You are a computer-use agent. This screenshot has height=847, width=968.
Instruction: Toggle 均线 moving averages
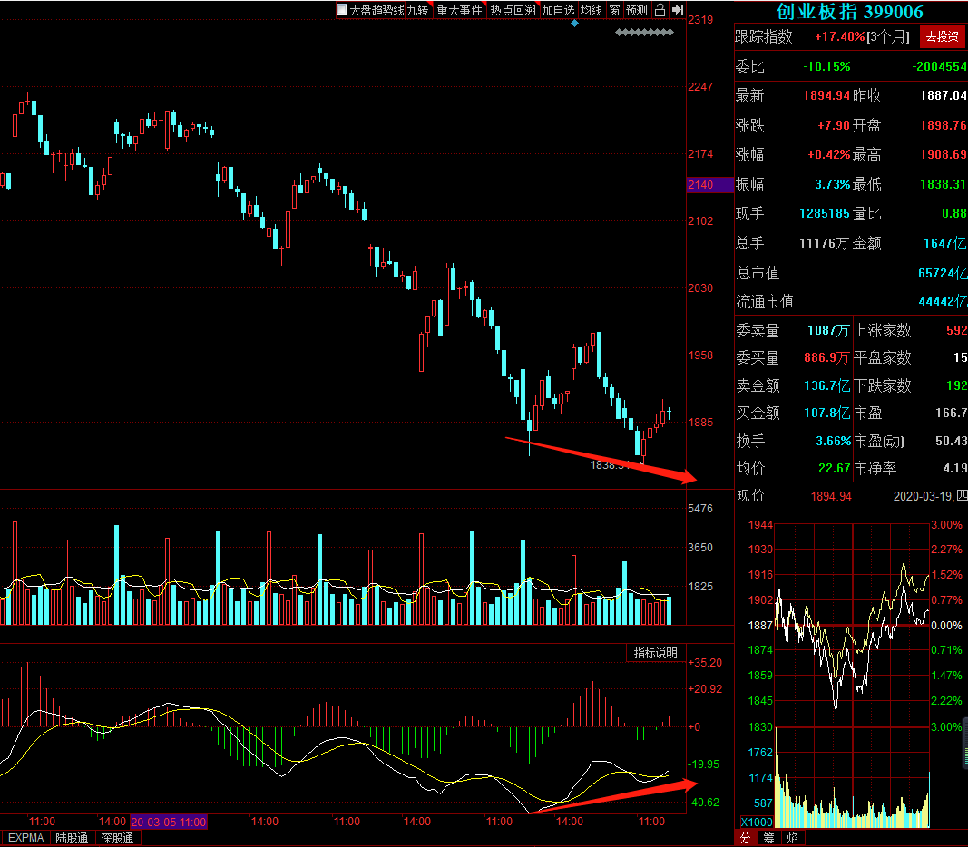coord(591,10)
